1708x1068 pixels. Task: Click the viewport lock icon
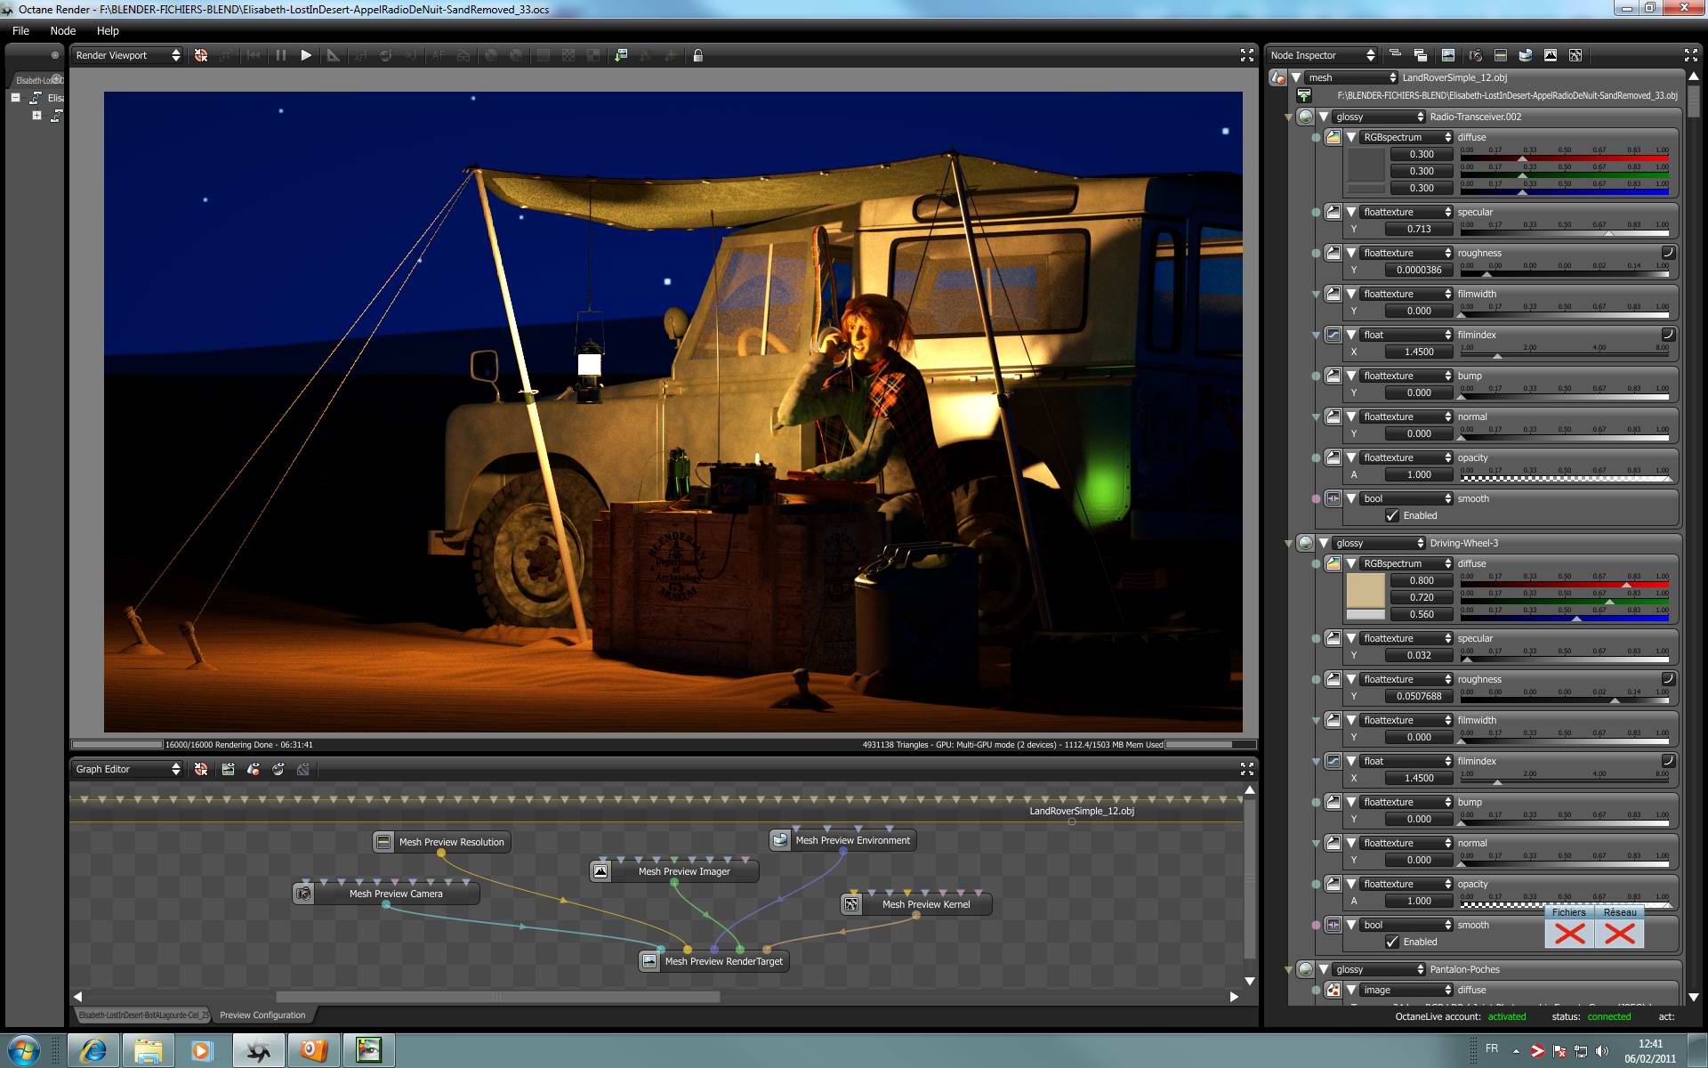click(698, 55)
